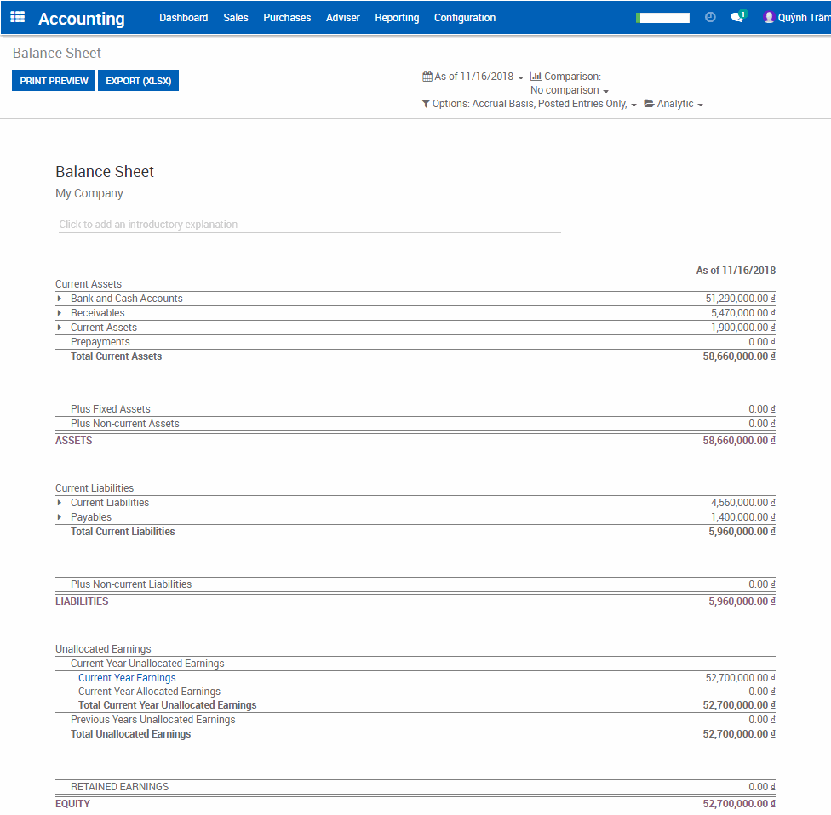831x815 pixels.
Task: Click the clock activities icon
Action: [x=710, y=17]
